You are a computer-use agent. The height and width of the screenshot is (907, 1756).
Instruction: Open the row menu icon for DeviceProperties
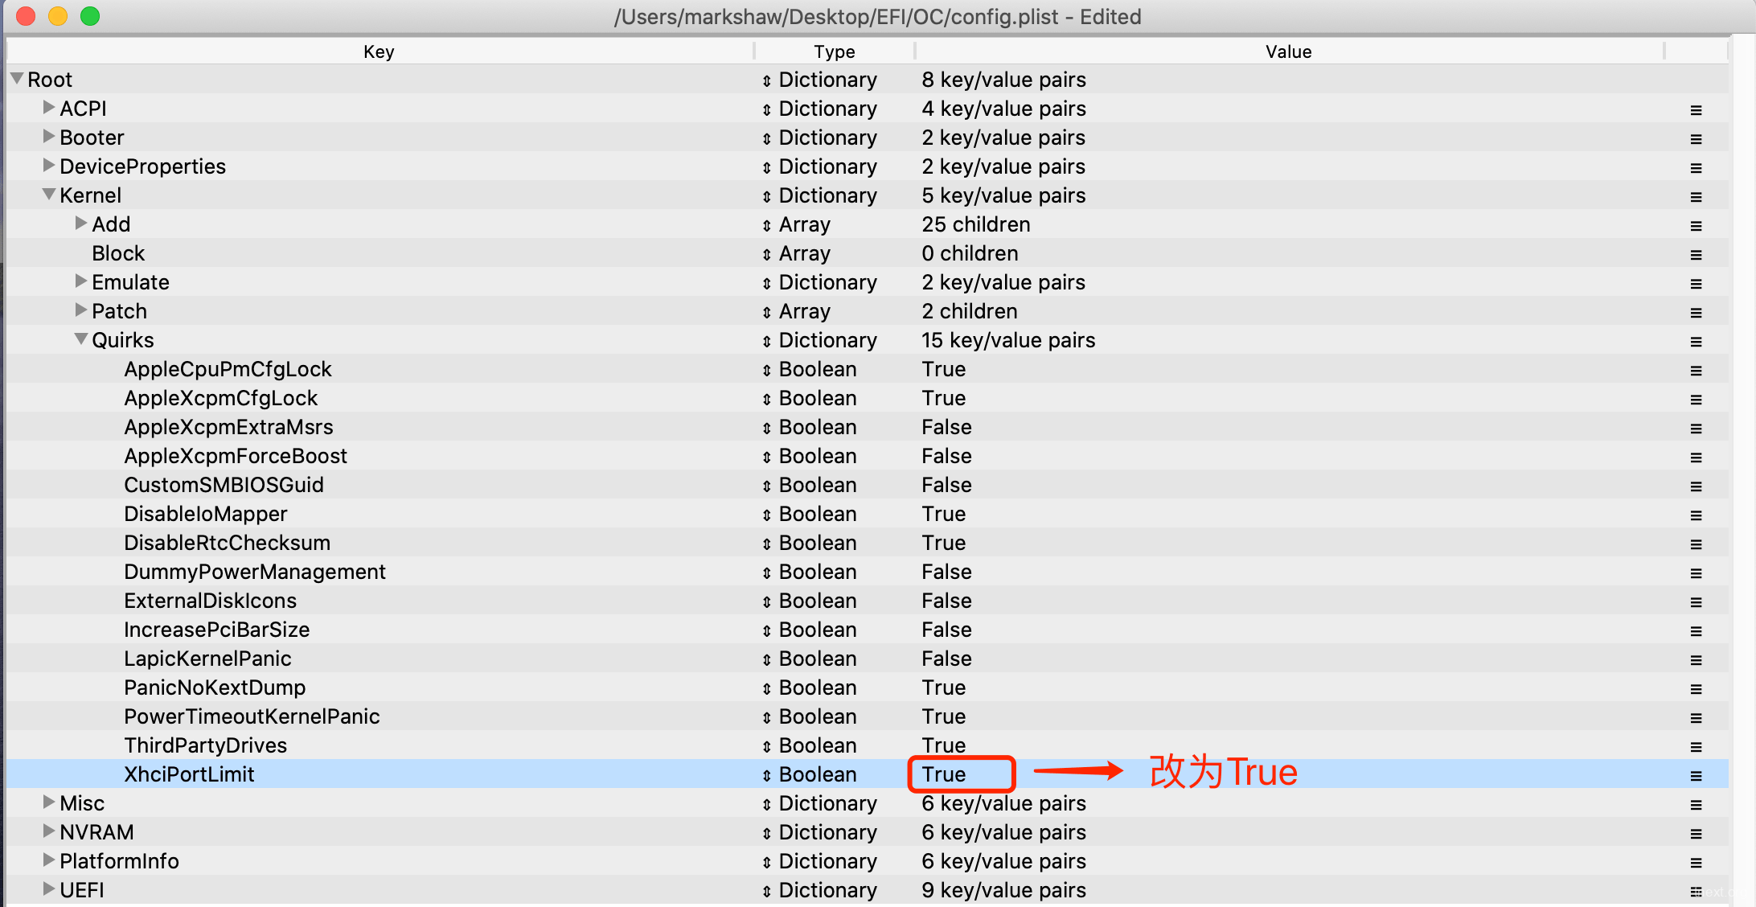(x=1696, y=167)
